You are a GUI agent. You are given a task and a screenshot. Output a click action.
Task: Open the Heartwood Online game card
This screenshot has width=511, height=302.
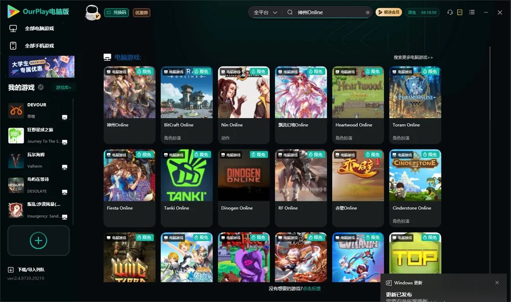pyautogui.click(x=358, y=105)
